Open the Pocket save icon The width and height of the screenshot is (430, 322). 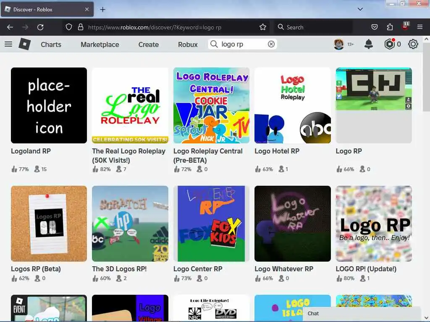click(374, 27)
